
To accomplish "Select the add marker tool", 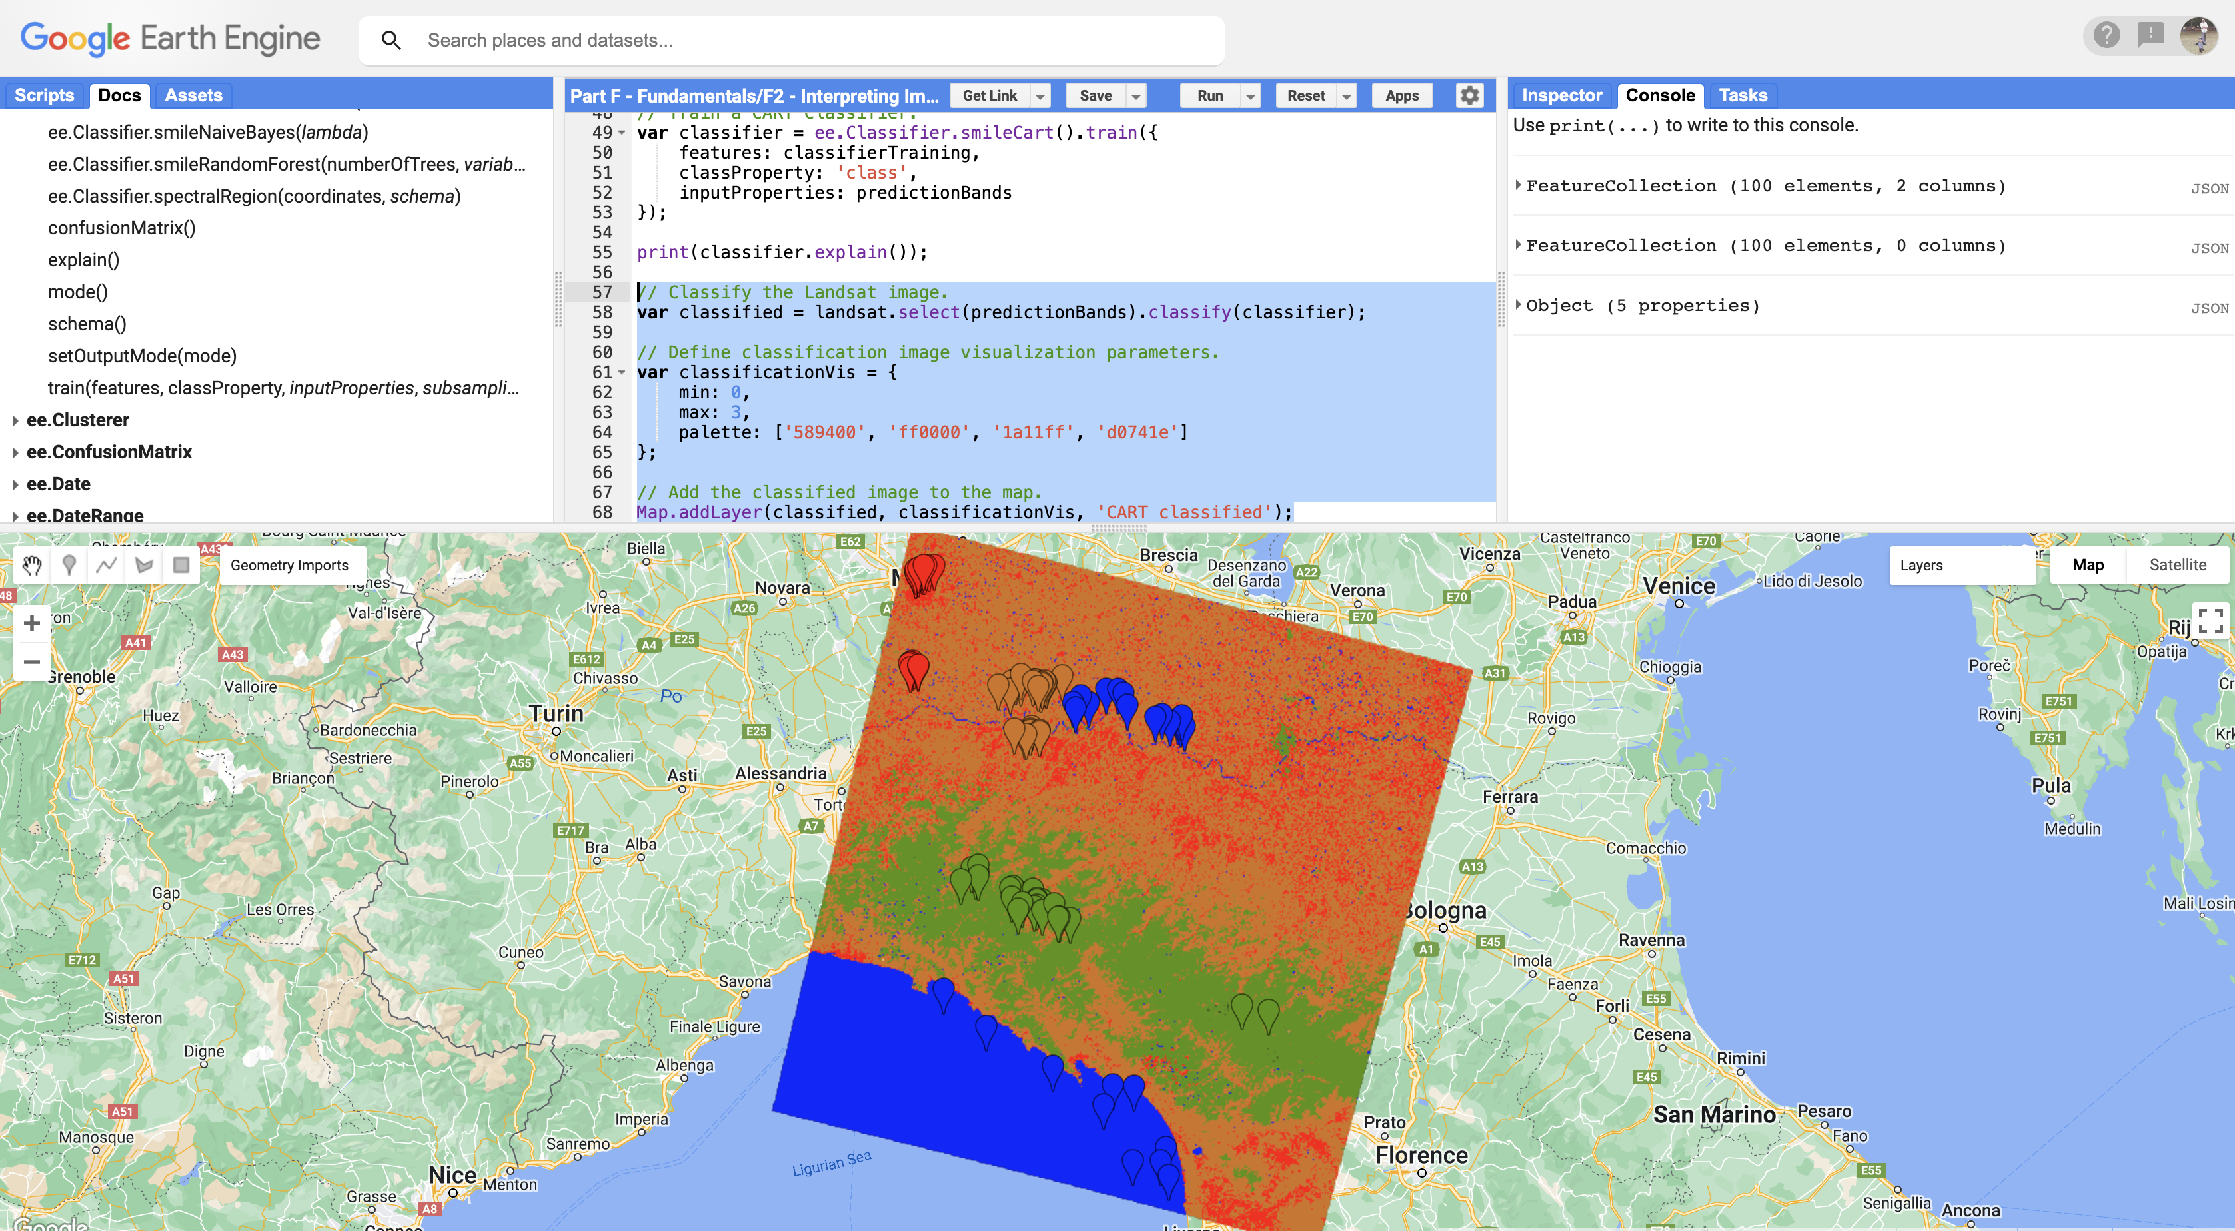I will 69,566.
